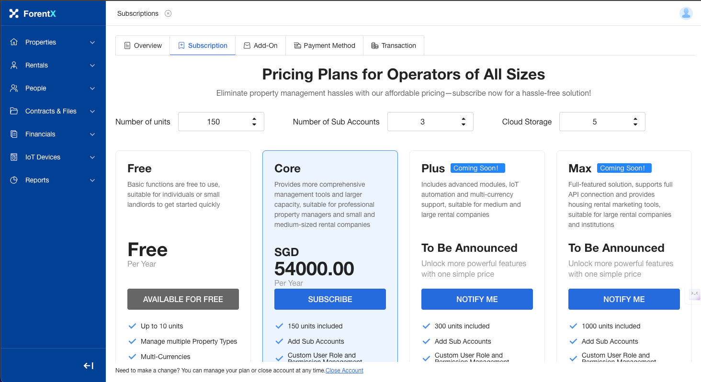Screen dimensions: 701x382
Task: Click Notify Me on the Plus plan
Action: [x=477, y=299]
